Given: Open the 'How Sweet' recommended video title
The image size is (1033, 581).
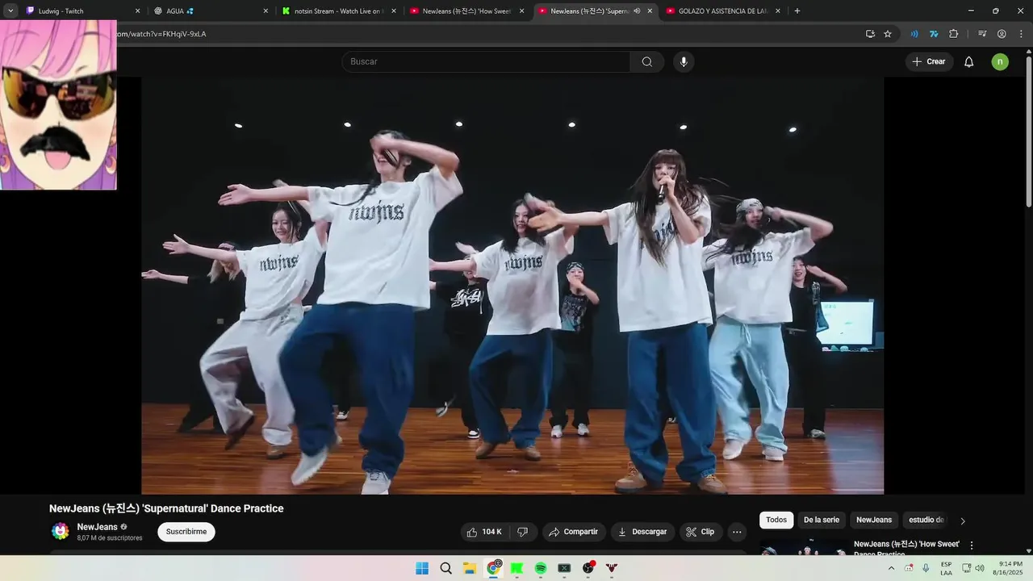Looking at the screenshot, I should pos(907,547).
